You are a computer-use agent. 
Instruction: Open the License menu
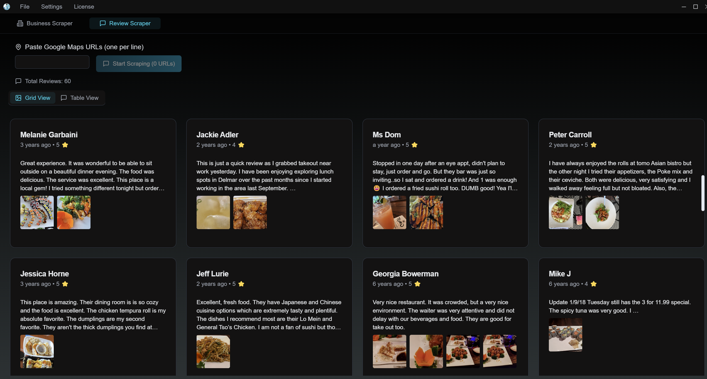coord(84,7)
